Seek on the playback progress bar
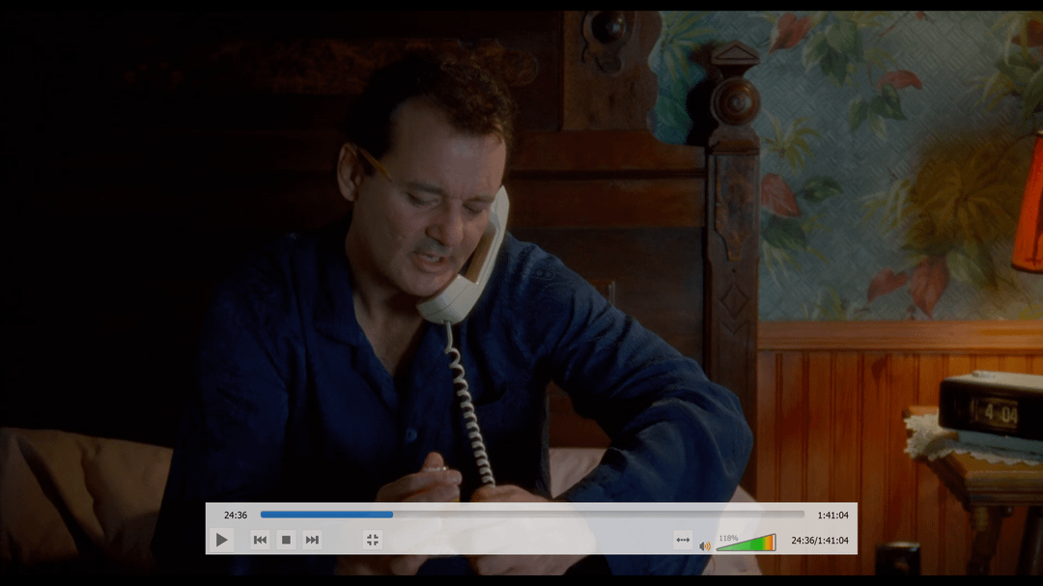The image size is (1043, 586). click(x=532, y=515)
